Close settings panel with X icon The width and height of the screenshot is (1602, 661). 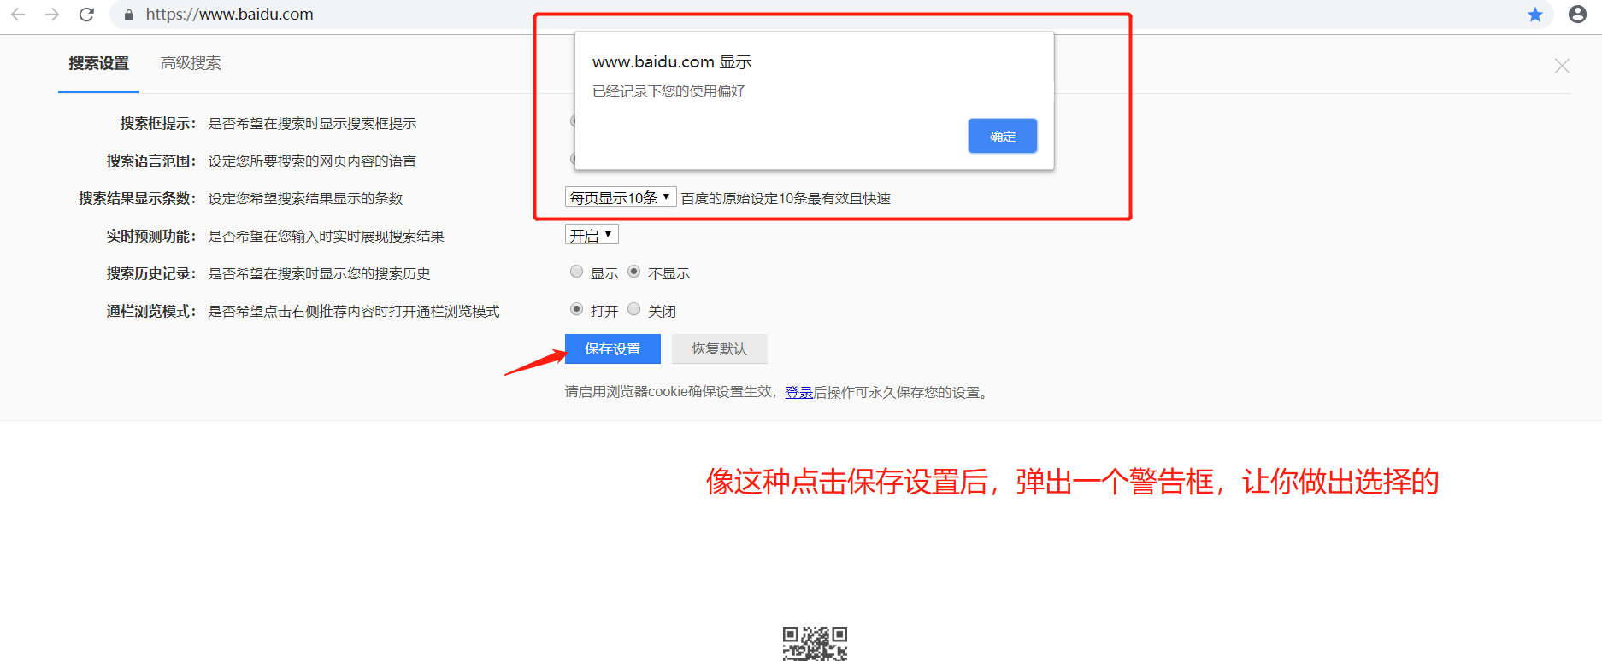coord(1562,66)
